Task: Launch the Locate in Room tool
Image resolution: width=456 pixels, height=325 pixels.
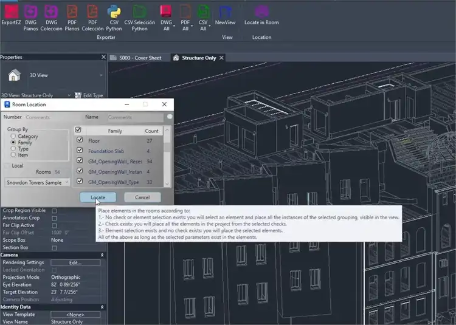Action: point(261,11)
